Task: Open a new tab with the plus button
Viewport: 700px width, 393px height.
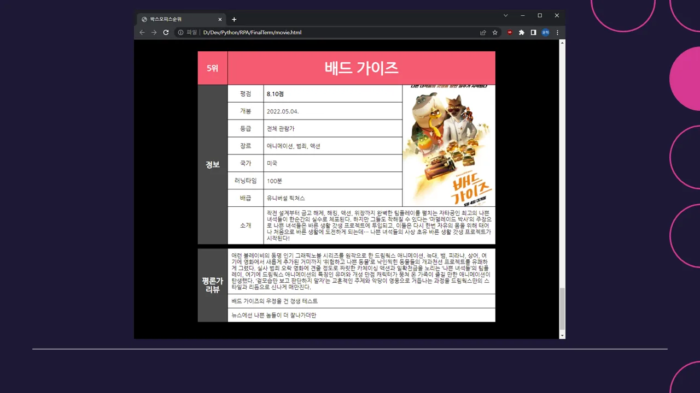Action: 234,19
